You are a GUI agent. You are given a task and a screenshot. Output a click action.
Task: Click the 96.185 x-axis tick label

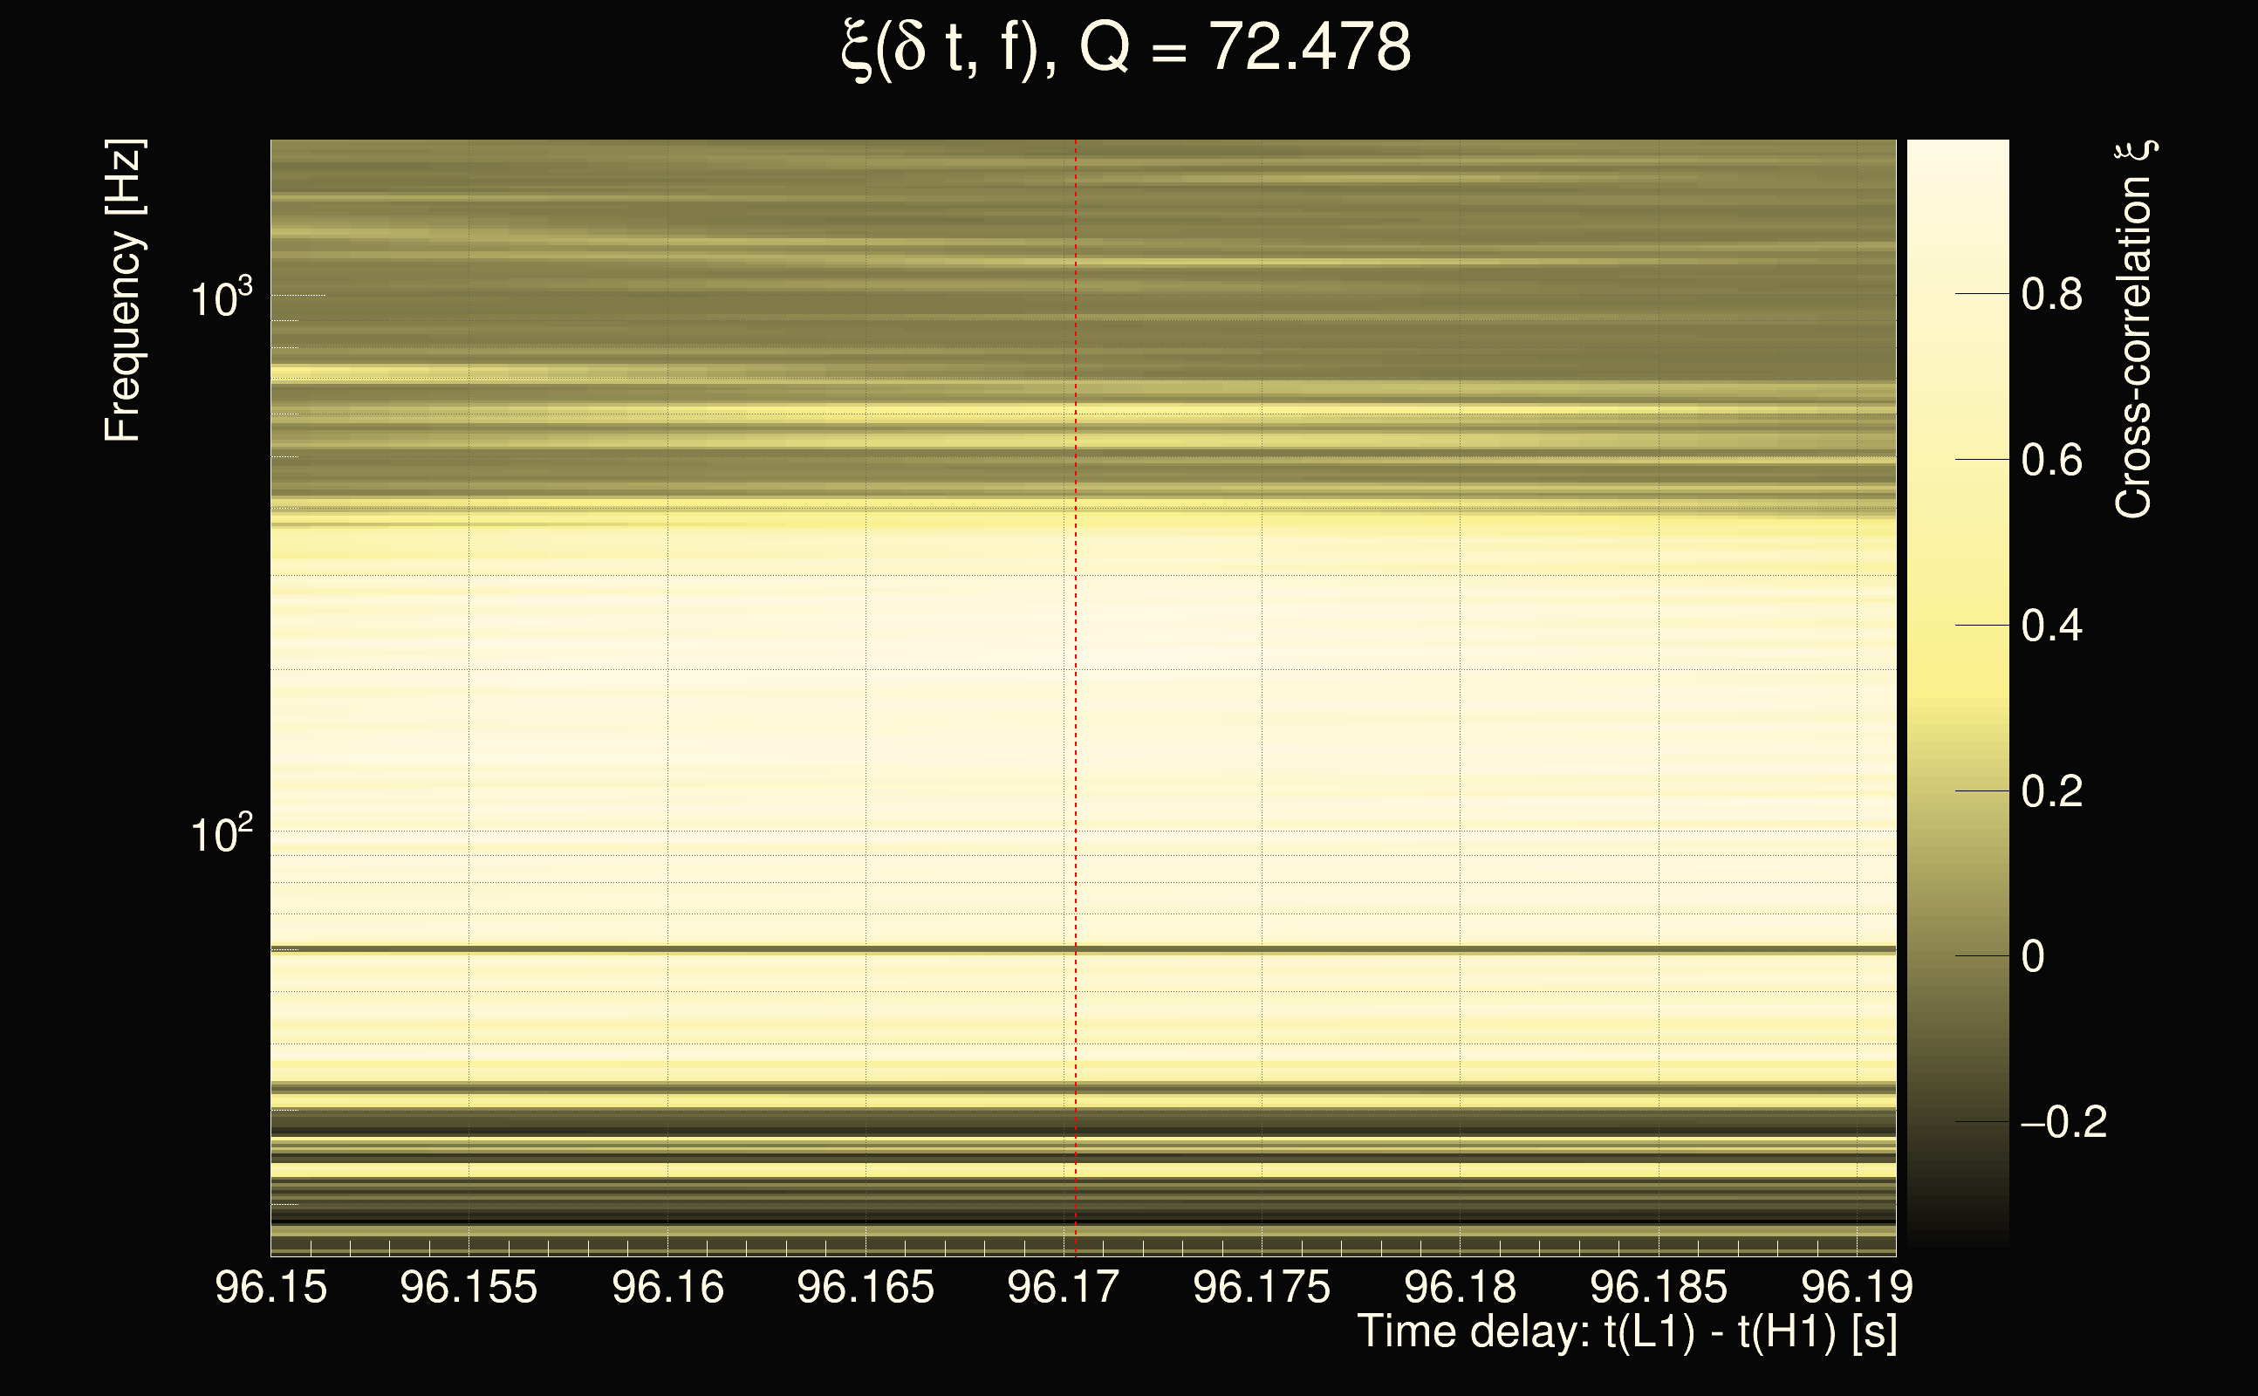pyautogui.click(x=1658, y=1287)
